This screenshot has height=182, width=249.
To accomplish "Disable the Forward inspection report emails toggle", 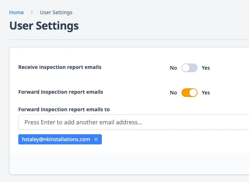I will (189, 93).
